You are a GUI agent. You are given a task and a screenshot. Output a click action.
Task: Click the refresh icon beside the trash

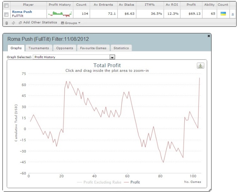(13, 23)
